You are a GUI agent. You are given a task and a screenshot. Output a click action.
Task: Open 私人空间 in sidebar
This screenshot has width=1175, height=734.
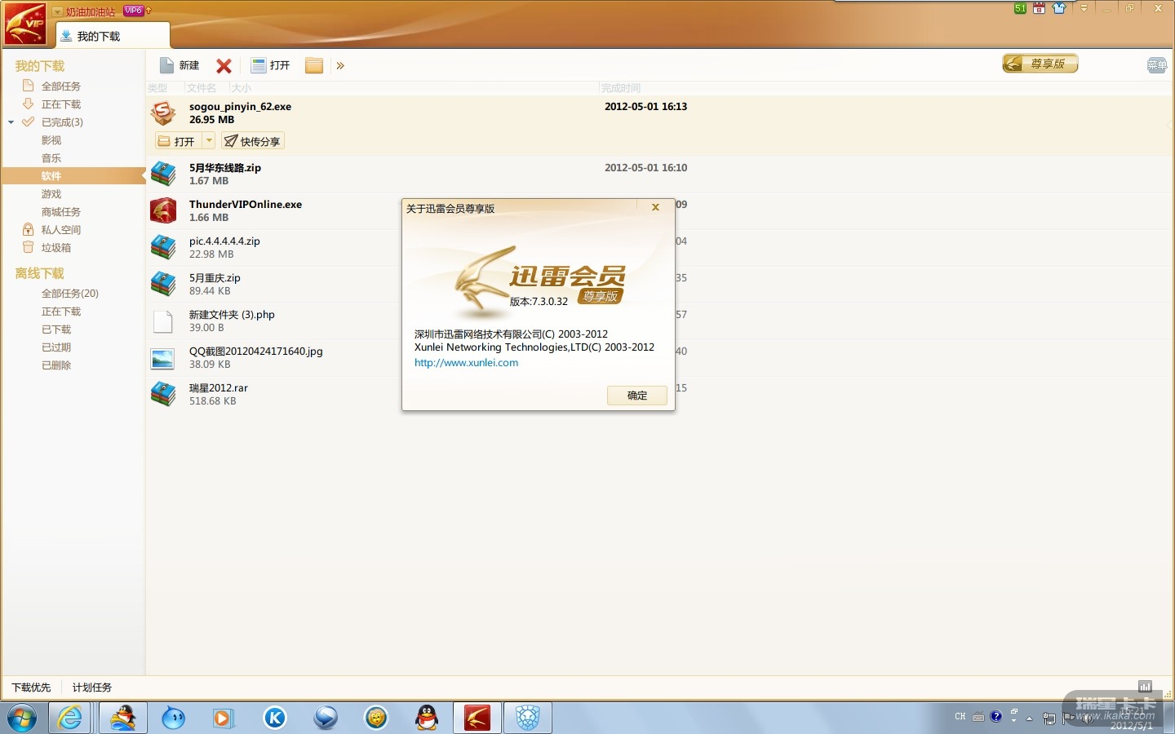[x=60, y=230]
